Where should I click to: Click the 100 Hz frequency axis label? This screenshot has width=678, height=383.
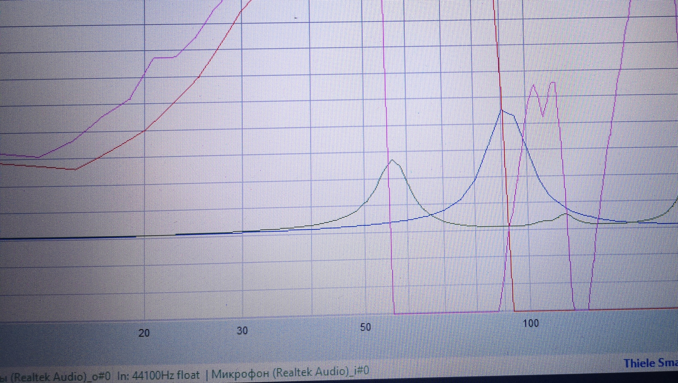coord(531,323)
